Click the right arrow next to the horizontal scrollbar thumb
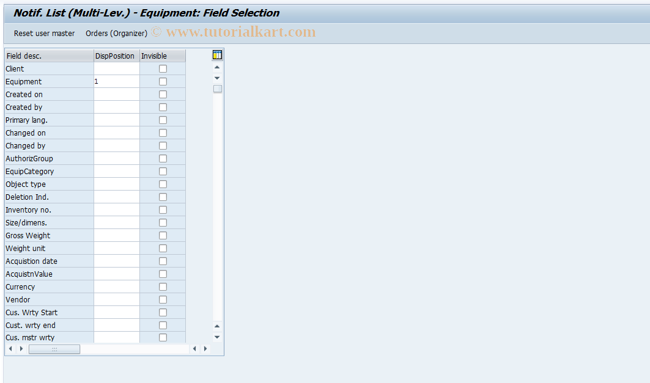Image resolution: width=650 pixels, height=383 pixels. pyautogui.click(x=21, y=349)
